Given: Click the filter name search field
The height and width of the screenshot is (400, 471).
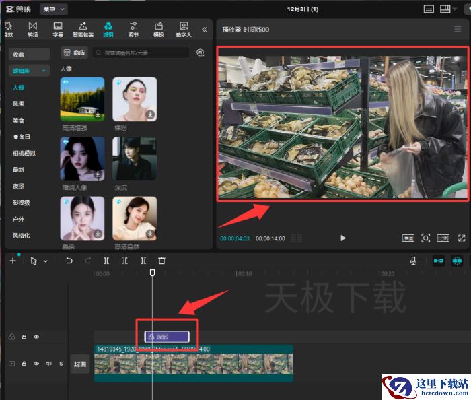Looking at the screenshot, I should tap(141, 53).
